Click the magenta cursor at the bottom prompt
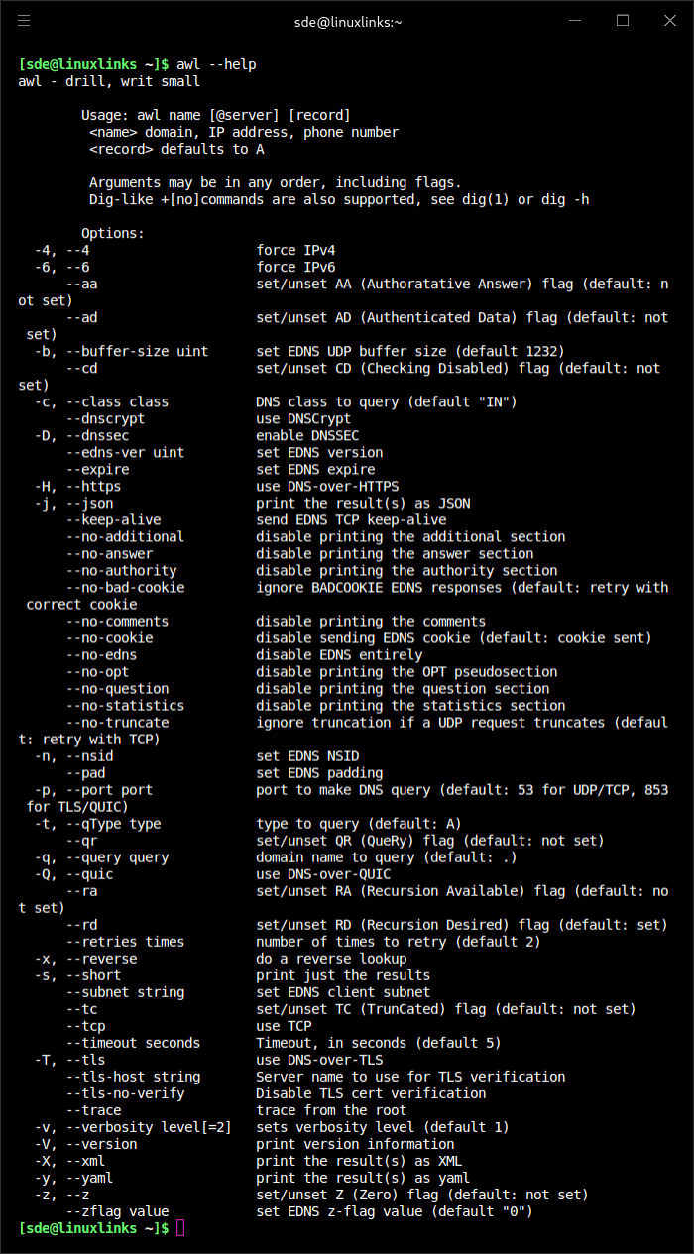Screen dimensions: 694x1254 (x=179, y=1228)
